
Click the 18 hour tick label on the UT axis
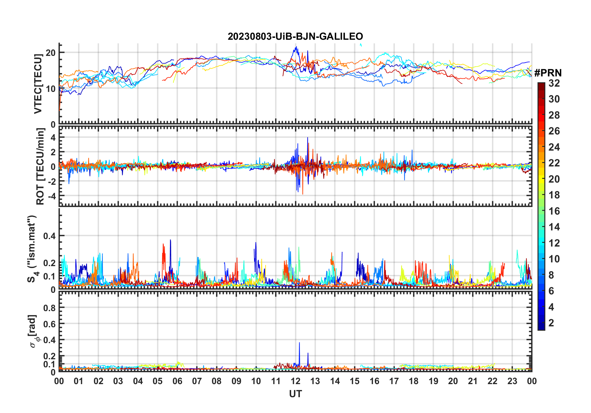point(414,381)
